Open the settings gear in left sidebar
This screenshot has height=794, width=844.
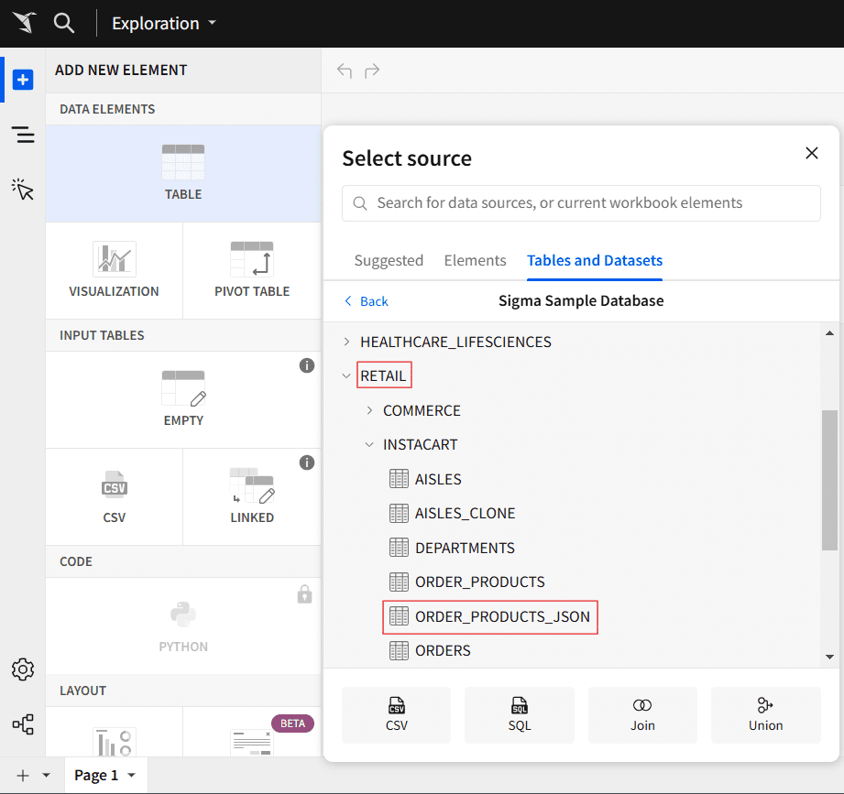(x=23, y=669)
